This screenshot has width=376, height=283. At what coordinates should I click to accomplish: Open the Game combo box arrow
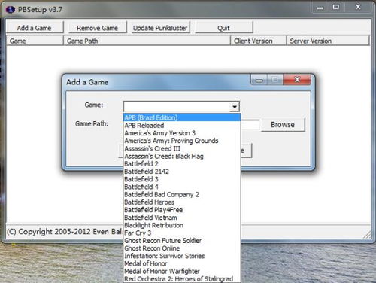click(x=235, y=107)
